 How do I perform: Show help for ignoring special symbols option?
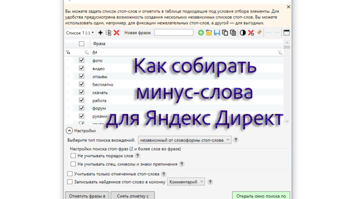pyautogui.click(x=182, y=164)
